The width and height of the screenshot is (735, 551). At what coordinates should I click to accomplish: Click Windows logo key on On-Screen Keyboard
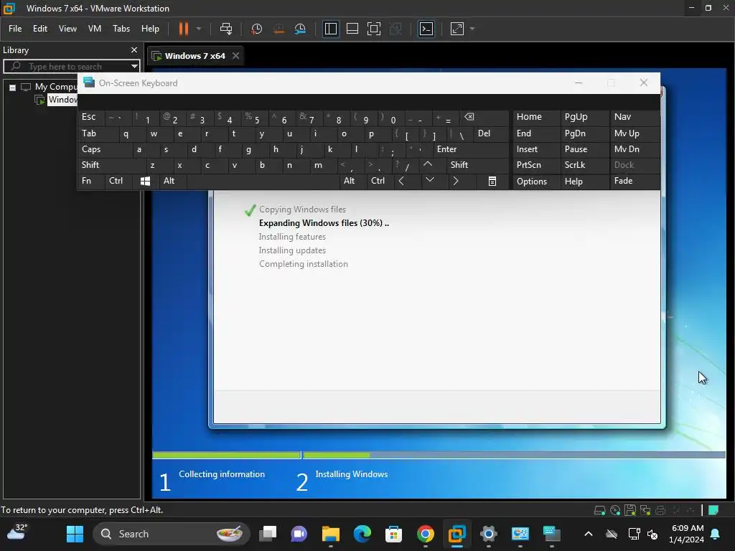[145, 181]
